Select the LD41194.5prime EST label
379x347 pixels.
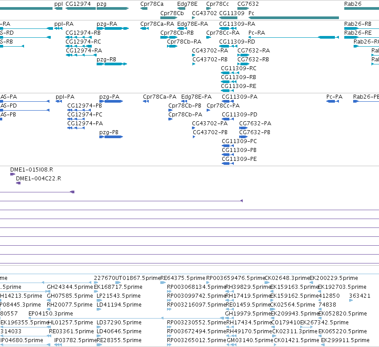(119, 305)
